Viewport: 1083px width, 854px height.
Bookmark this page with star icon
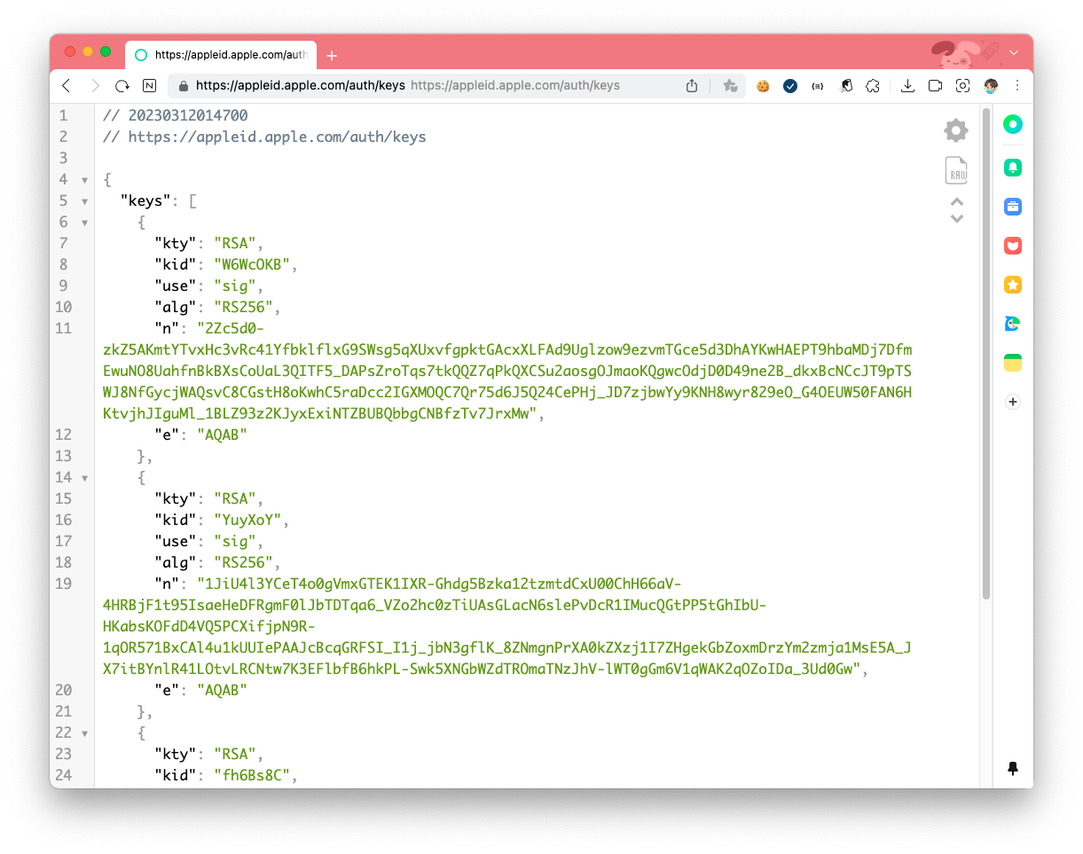click(730, 86)
